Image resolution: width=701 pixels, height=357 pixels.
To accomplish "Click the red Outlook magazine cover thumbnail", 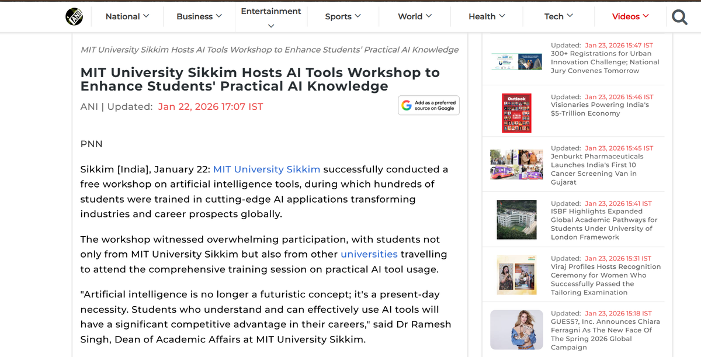I will point(516,113).
